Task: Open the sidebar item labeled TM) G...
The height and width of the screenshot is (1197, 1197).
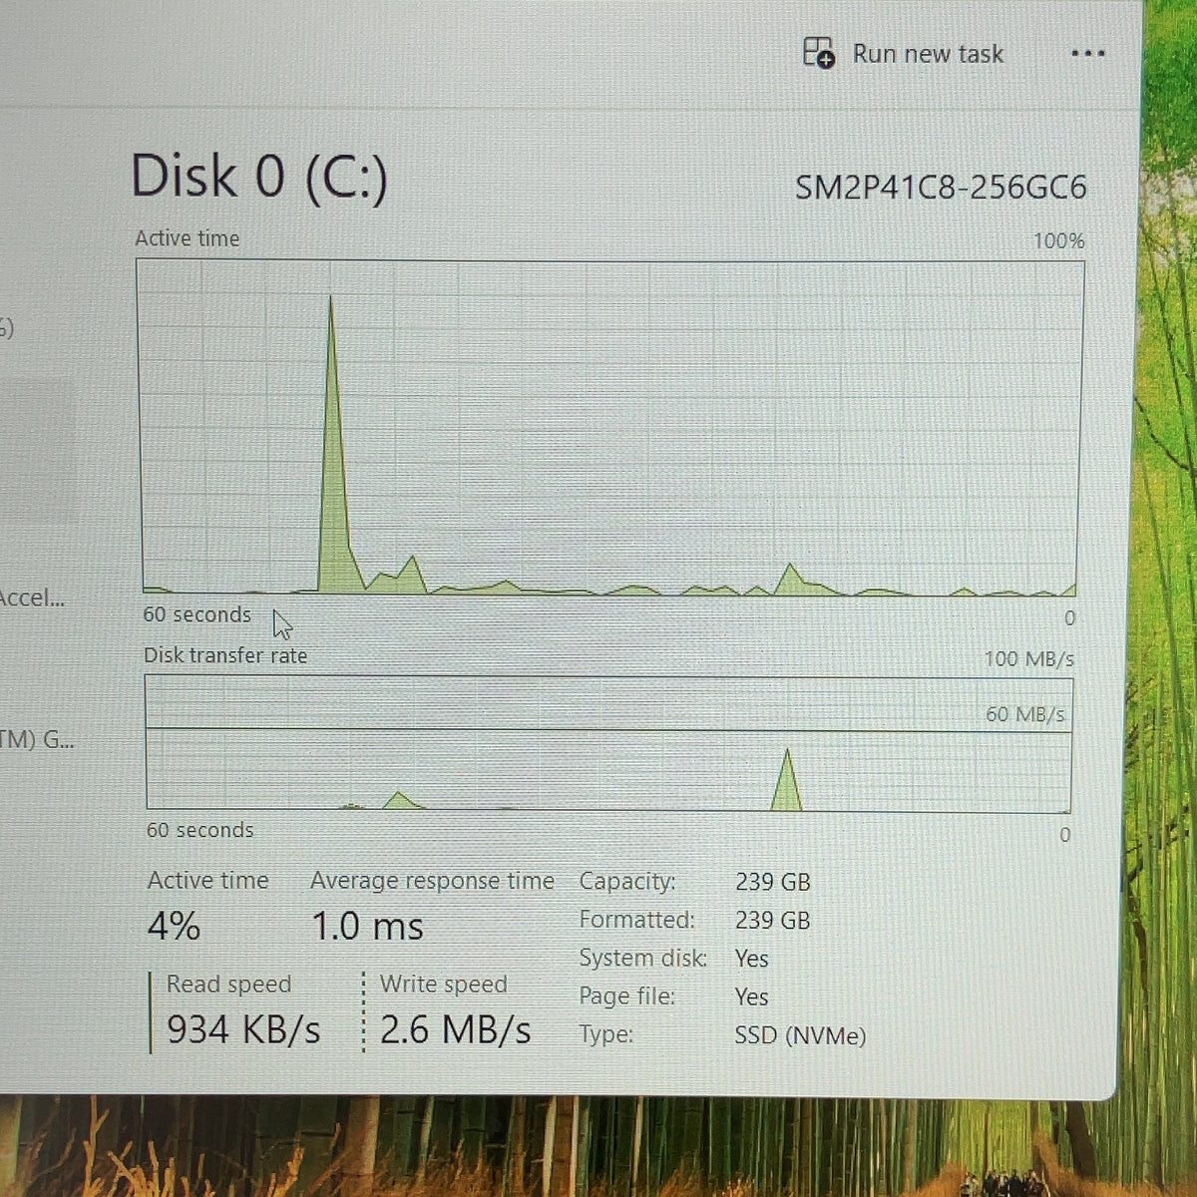Action: click(37, 739)
